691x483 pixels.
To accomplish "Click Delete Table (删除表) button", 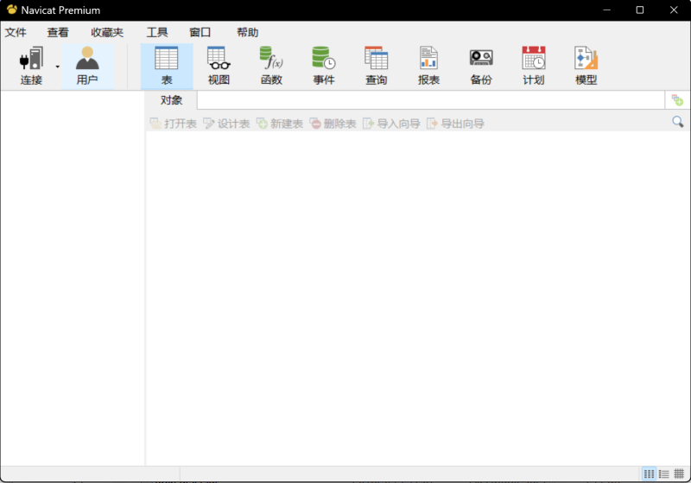I will coord(333,124).
